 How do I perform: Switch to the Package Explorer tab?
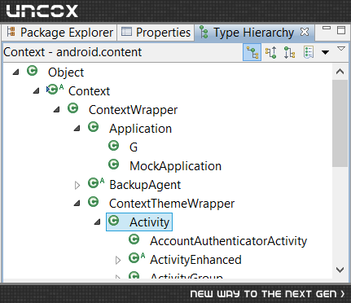point(59,33)
